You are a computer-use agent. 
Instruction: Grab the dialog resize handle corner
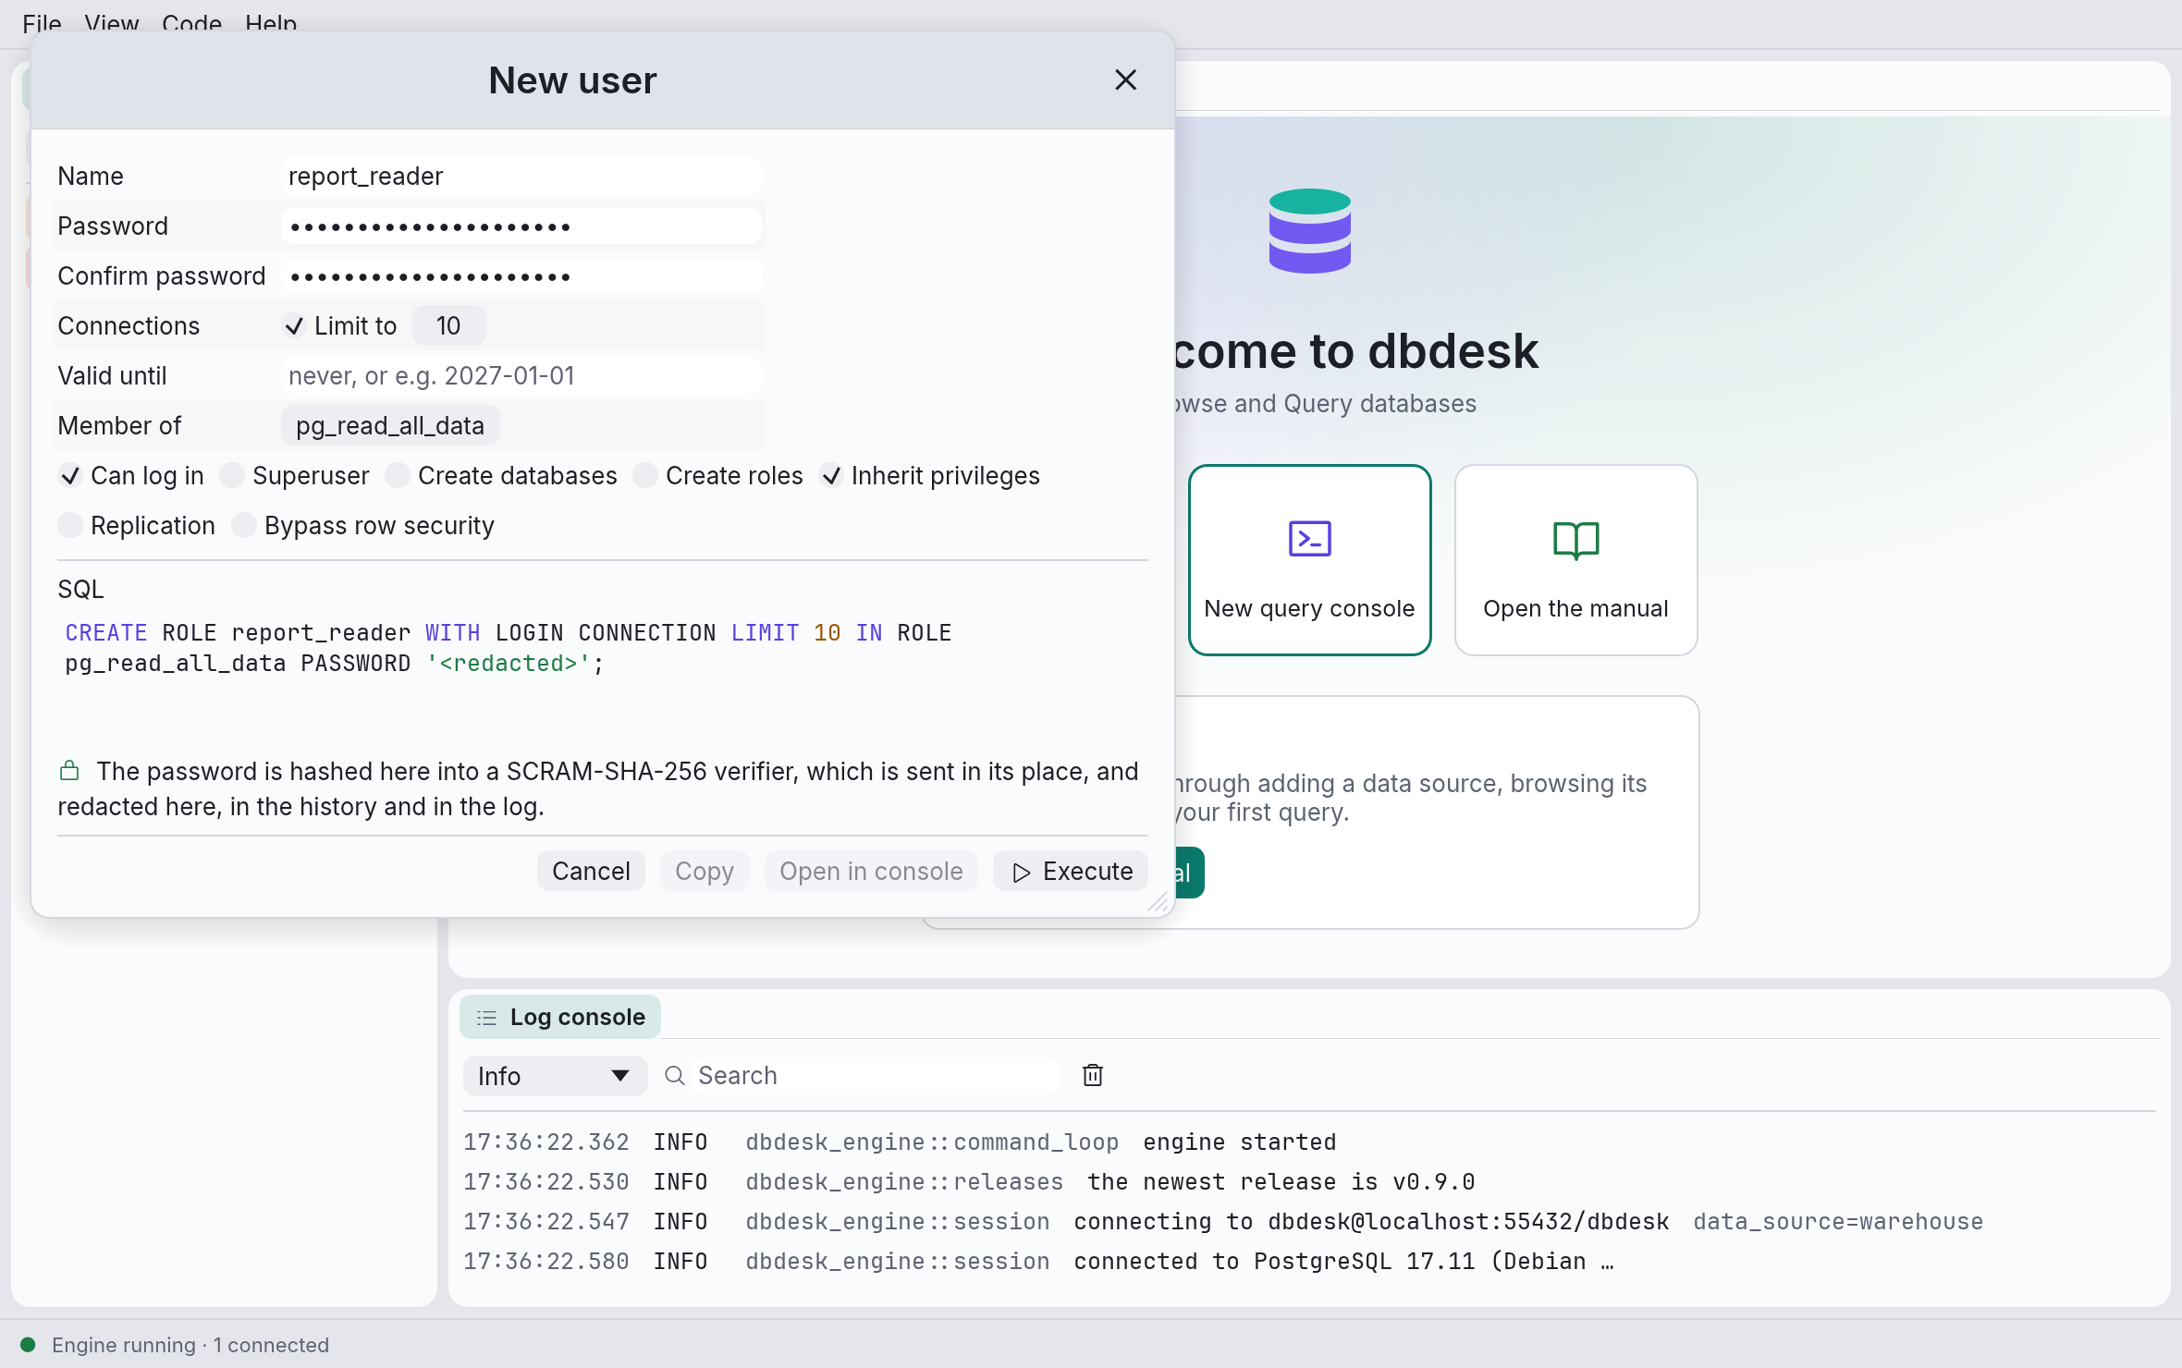tap(1158, 902)
